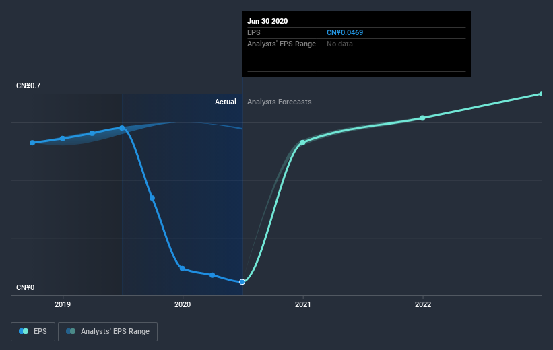Click the EPS point at 2019 tick

pos(63,139)
